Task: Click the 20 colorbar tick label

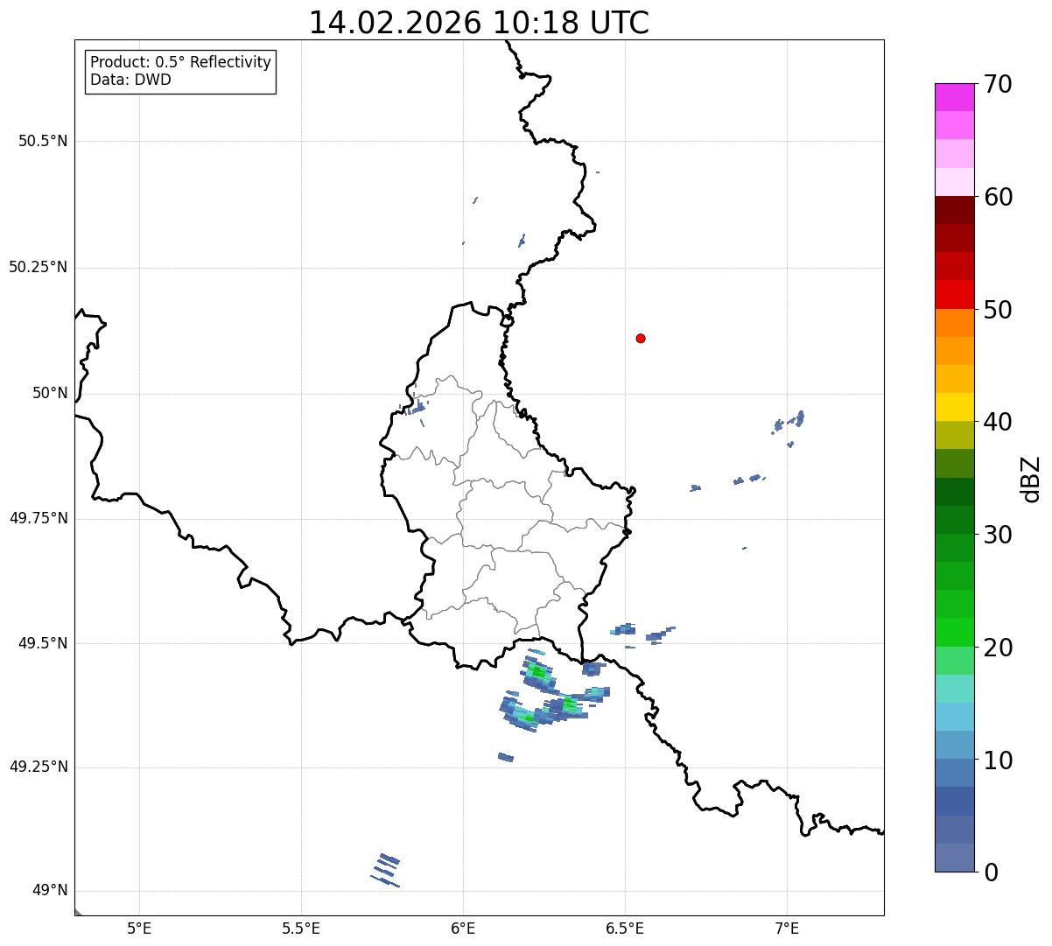Action: click(x=998, y=648)
